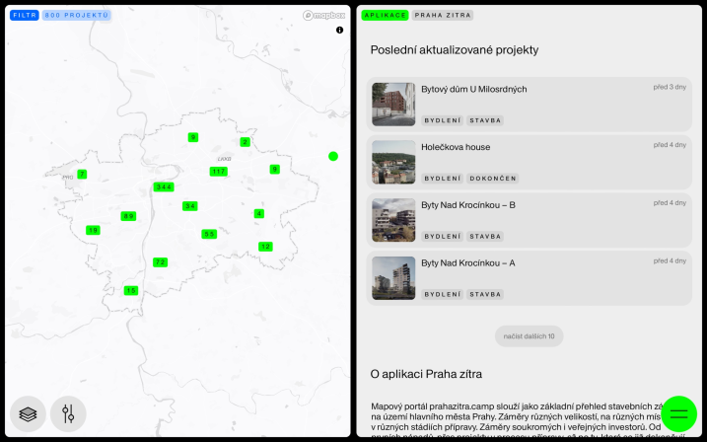Click the 800 PROJEKTŮ badge

[77, 16]
